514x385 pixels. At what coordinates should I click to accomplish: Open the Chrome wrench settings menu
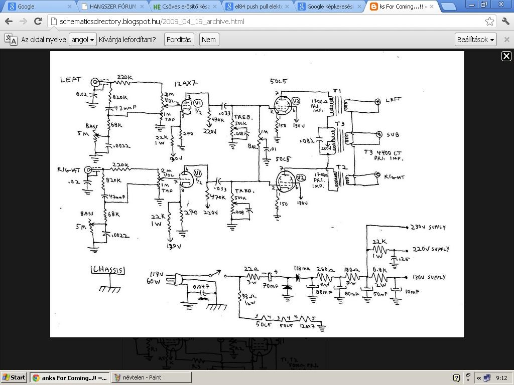click(x=505, y=22)
